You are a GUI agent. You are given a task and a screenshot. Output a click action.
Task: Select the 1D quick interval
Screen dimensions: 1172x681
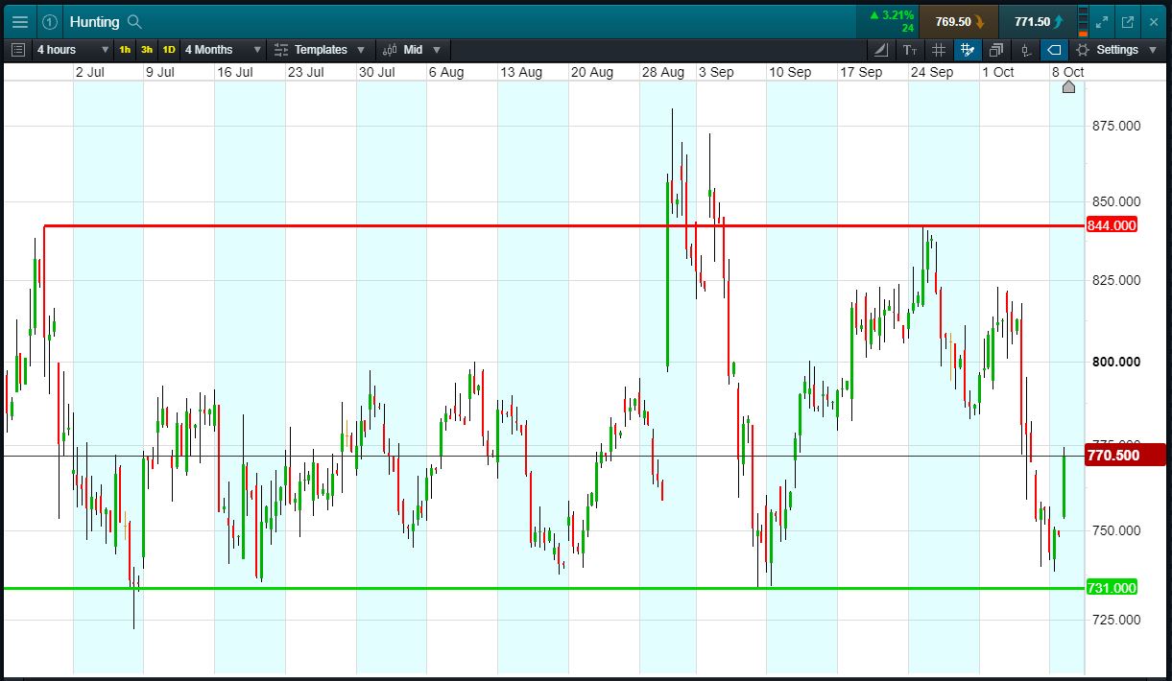[169, 50]
